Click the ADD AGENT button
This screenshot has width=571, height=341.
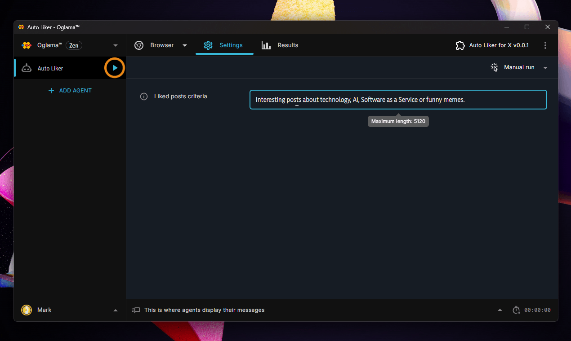click(x=70, y=91)
